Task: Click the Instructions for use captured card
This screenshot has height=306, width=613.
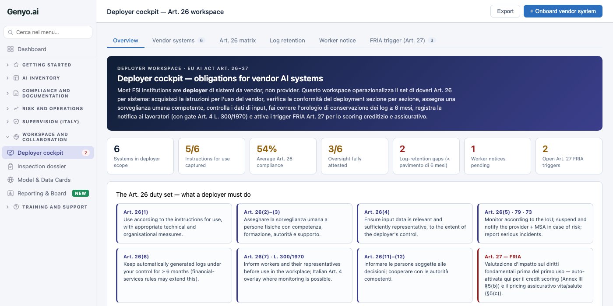Action: click(211, 156)
